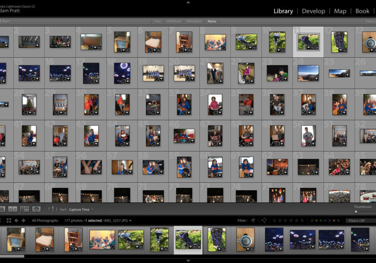
Task: Click the filmstrip back navigation arrow
Action: coord(16,220)
